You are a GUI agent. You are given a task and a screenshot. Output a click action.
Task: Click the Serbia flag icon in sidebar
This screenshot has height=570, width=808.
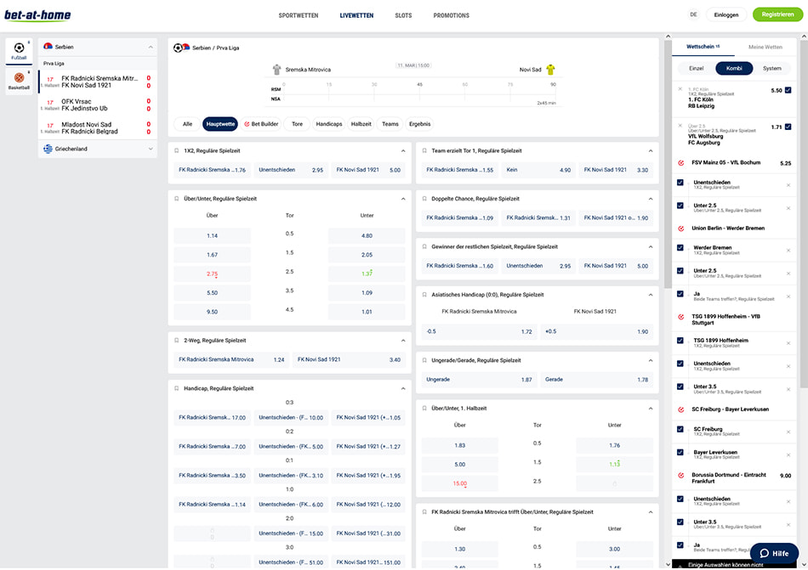(48, 47)
